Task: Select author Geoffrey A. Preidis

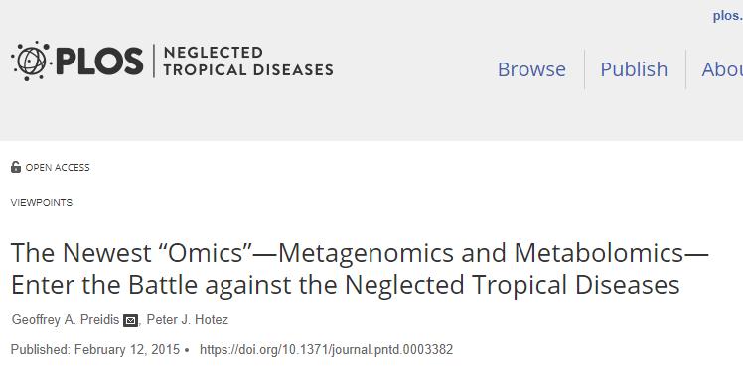Action: tap(66, 320)
